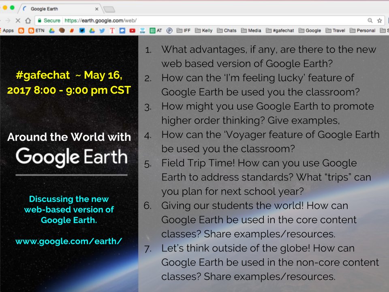Open the YouTube bookmark icon
The width and height of the screenshot is (389, 292).
click(132, 30)
